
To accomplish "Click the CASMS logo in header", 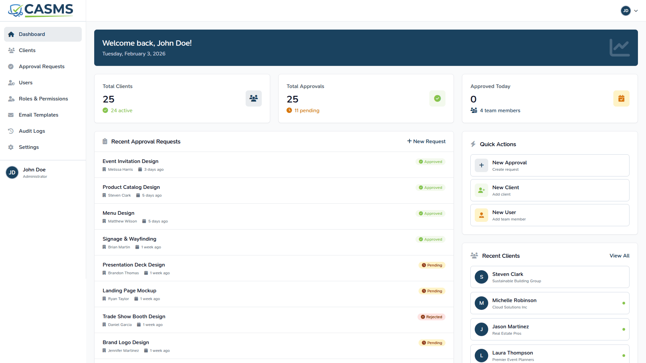I will point(41,10).
